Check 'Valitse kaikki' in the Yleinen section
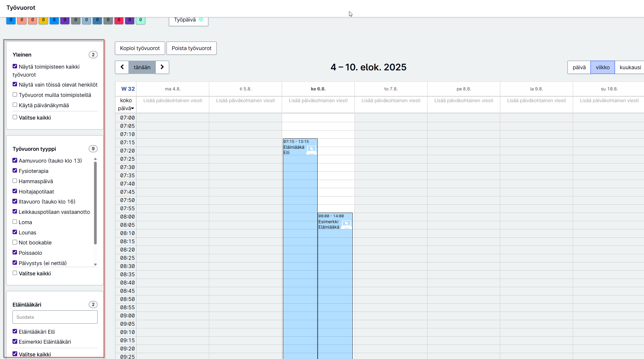Screen dimensions: 644x359 pyautogui.click(x=15, y=117)
